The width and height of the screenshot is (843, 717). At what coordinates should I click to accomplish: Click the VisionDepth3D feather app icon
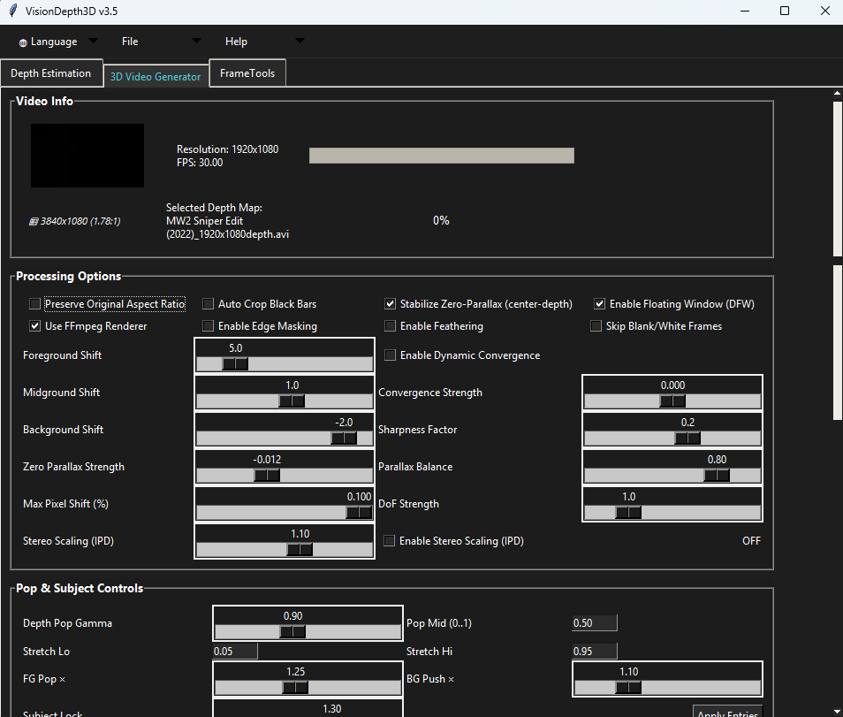13,11
